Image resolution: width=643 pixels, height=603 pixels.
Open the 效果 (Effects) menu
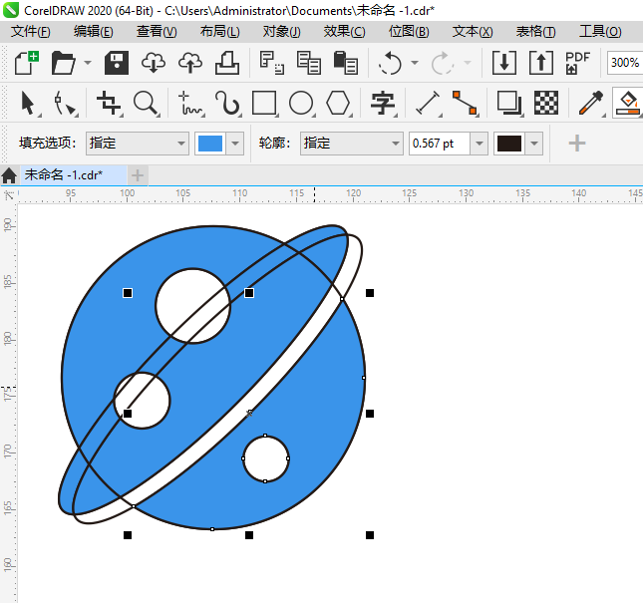click(344, 32)
